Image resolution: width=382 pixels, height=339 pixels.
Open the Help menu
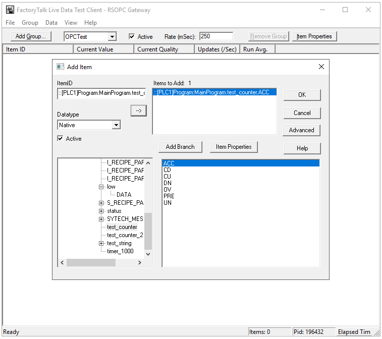point(91,23)
